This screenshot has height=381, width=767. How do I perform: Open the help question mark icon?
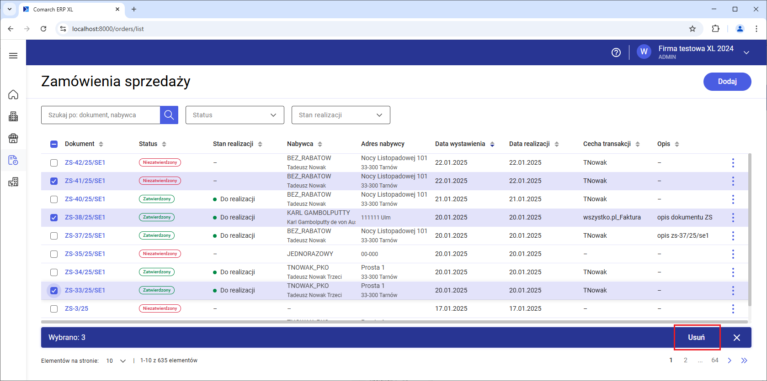tap(616, 52)
